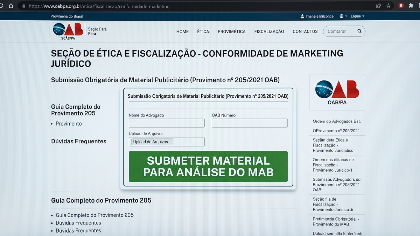
Task: Click Guia Completo do Provimento 205 left heading
Action: point(76,110)
